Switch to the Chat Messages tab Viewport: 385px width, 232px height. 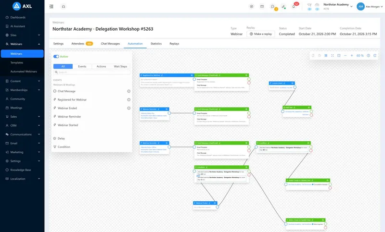110,44
